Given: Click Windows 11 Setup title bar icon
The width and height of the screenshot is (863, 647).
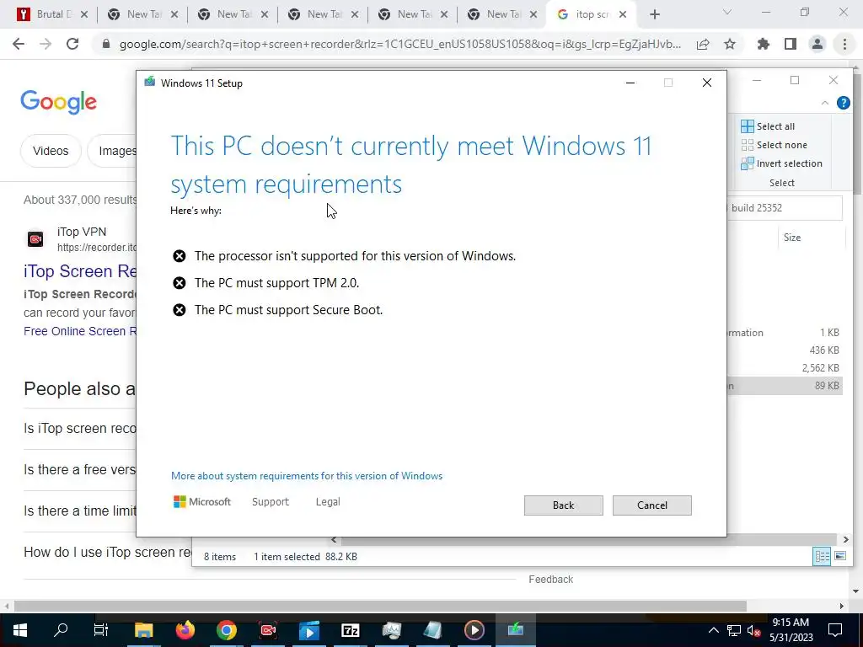Looking at the screenshot, I should point(150,83).
